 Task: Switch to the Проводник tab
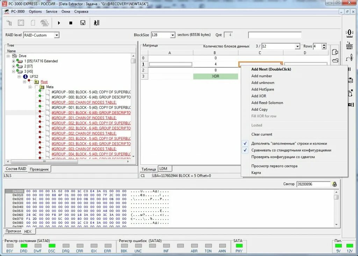(39, 169)
